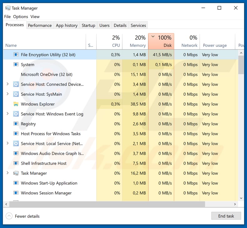Expand Service Host: SysMain group
This screenshot has width=247, height=228.
click(x=8, y=94)
